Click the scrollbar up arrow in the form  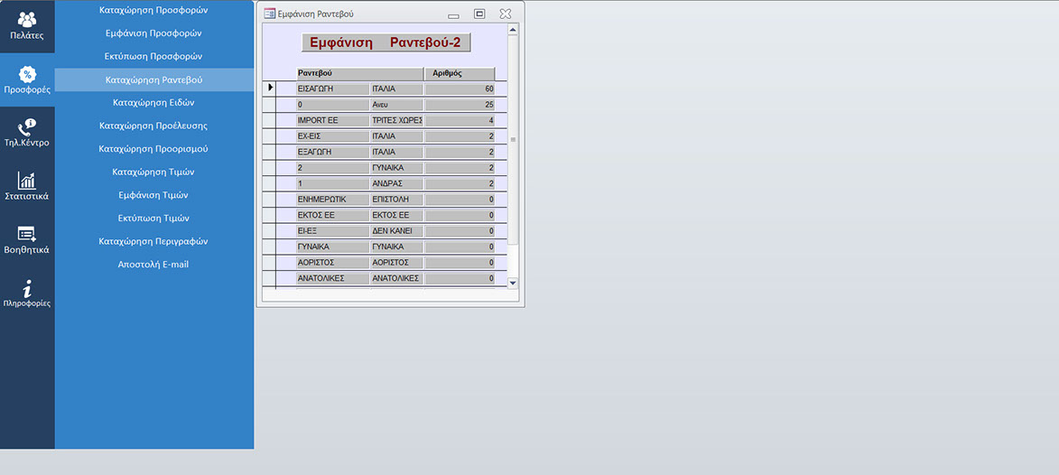pyautogui.click(x=513, y=30)
